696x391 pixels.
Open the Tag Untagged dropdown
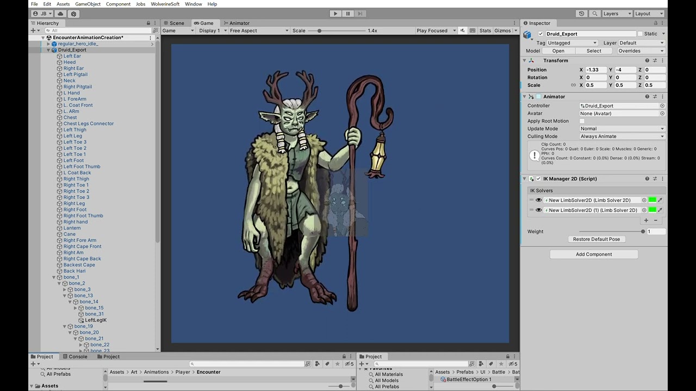(x=572, y=43)
